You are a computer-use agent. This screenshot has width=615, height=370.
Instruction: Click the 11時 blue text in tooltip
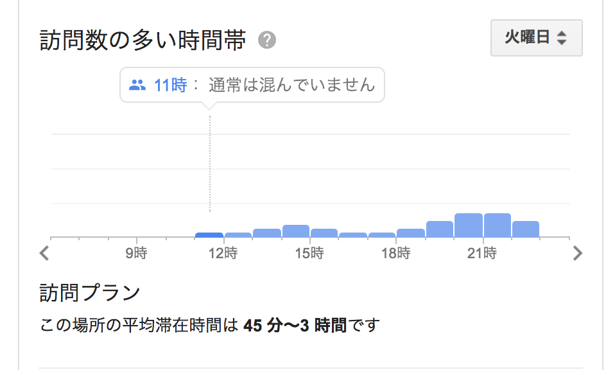coord(170,85)
